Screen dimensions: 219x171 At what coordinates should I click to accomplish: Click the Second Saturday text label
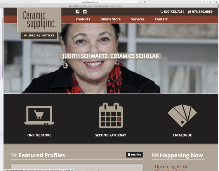click(x=111, y=135)
